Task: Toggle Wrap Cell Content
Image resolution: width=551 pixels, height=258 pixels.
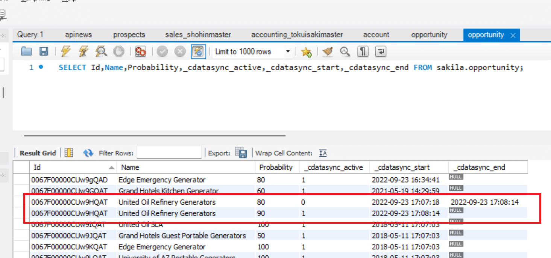Action: [x=323, y=153]
